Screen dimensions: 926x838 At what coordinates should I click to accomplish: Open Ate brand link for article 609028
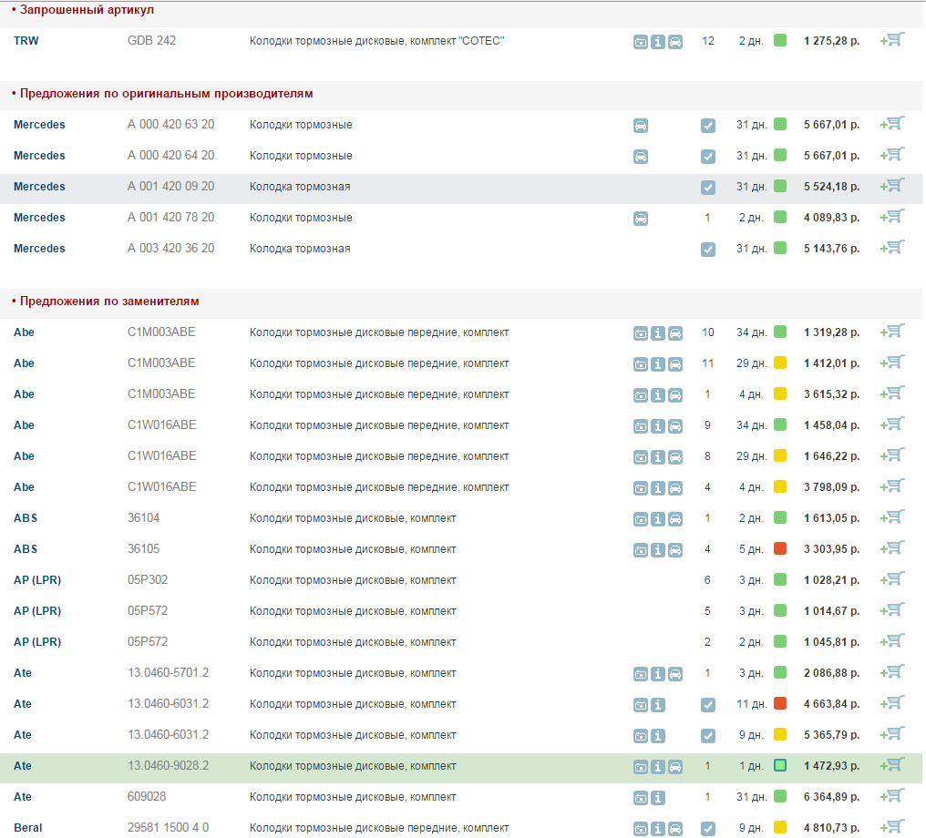coord(23,797)
